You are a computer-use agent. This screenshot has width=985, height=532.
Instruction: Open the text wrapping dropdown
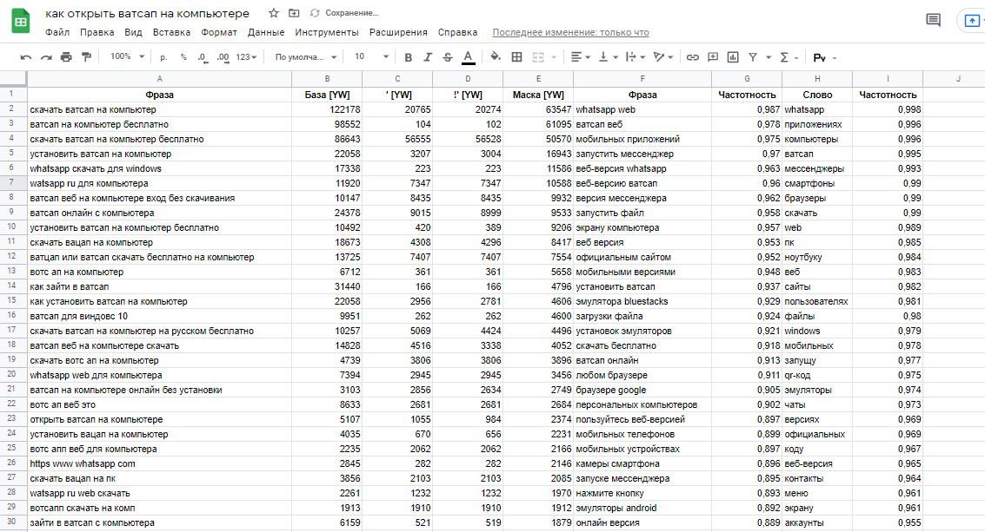coord(636,57)
